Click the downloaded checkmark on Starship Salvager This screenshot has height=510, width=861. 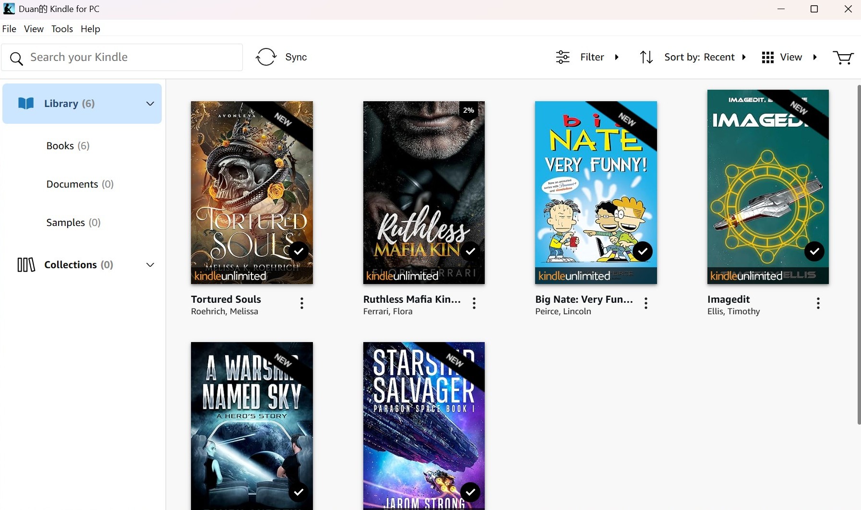470,492
